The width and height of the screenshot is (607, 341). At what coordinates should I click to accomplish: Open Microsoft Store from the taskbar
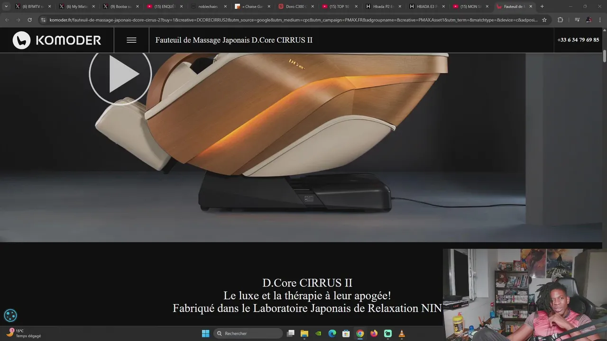(346, 333)
